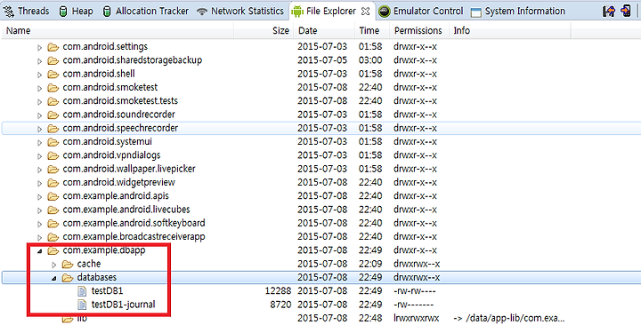This screenshot has height=325, width=641.
Task: Expand com.android.sharedstoragebackup folder
Action: click(x=40, y=61)
